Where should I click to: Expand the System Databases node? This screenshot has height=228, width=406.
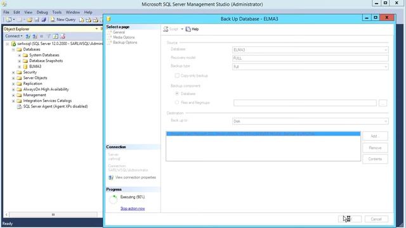(20, 55)
